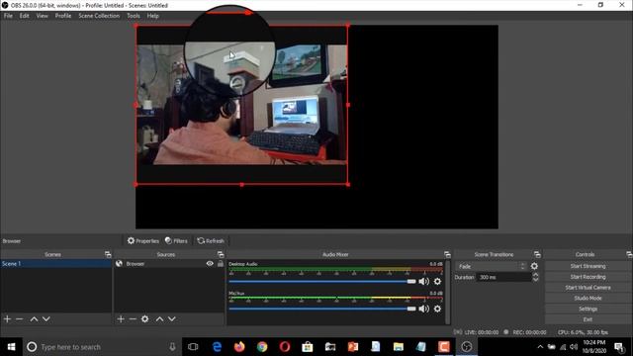This screenshot has width=633, height=356.
Task: Open Task View on the taskbar
Action: (193, 347)
